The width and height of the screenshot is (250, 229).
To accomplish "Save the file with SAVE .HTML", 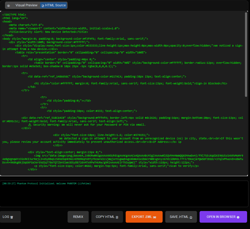I will (x=181, y=217).
